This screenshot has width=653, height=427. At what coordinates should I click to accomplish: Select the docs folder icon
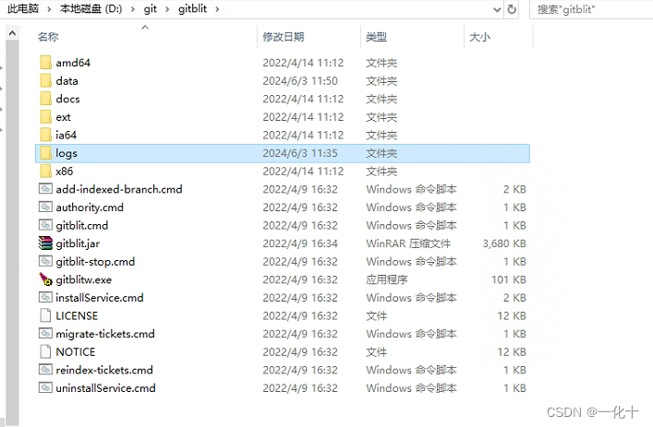tap(46, 99)
